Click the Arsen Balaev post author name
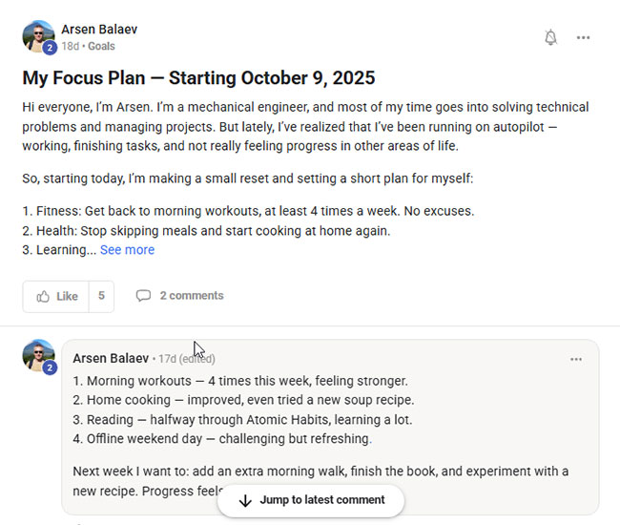Screen dimensions: 620x525 pyautogui.click(x=99, y=30)
